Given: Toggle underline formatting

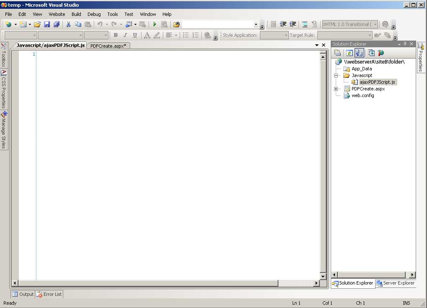Looking at the screenshot, I should [x=135, y=35].
